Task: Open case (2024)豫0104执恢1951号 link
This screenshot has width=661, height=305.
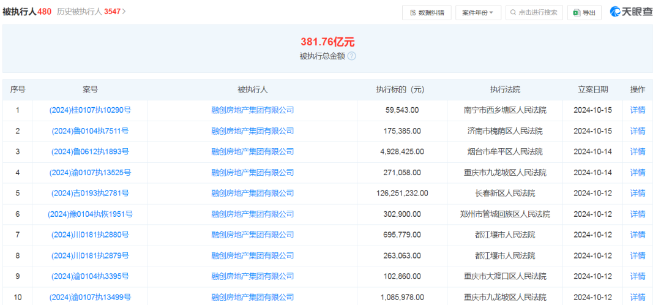Action: pos(90,214)
